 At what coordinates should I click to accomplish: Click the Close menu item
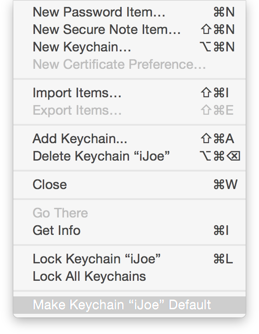point(129,184)
